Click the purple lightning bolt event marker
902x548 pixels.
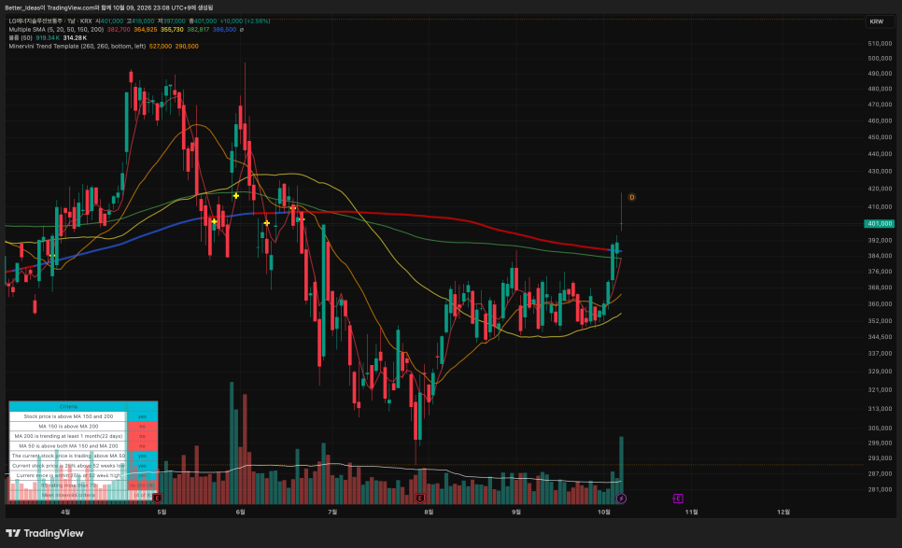[621, 499]
